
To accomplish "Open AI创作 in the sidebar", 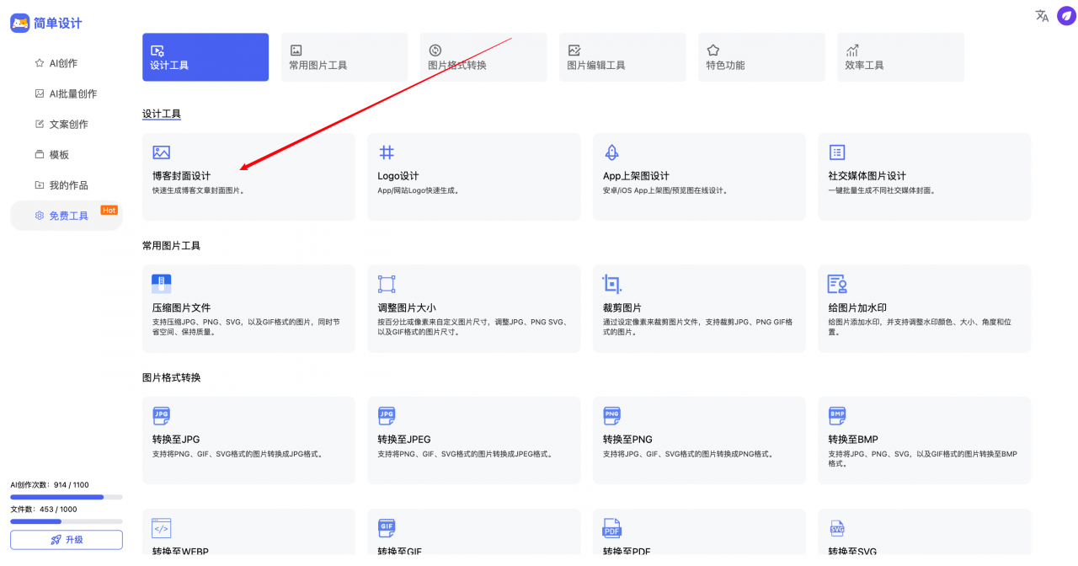I will tap(67, 63).
